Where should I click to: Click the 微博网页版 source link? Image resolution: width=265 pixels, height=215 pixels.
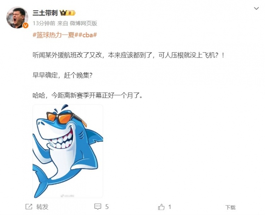(x=83, y=23)
